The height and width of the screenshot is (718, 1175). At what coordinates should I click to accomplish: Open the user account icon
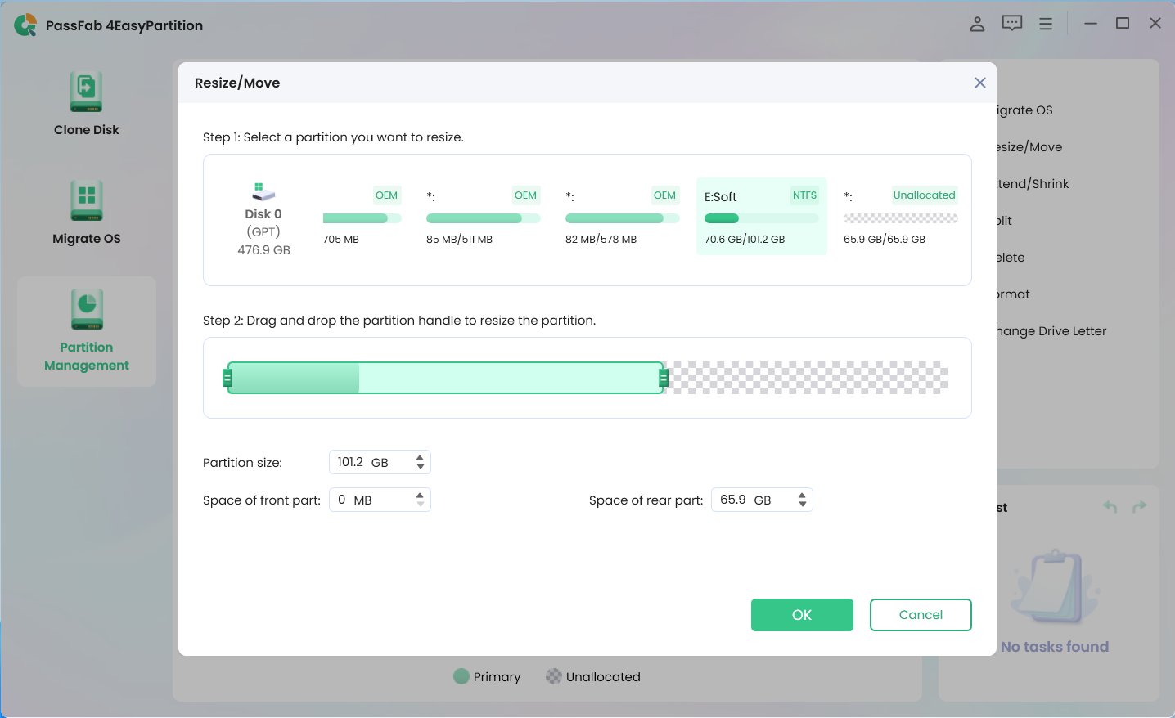(x=977, y=24)
